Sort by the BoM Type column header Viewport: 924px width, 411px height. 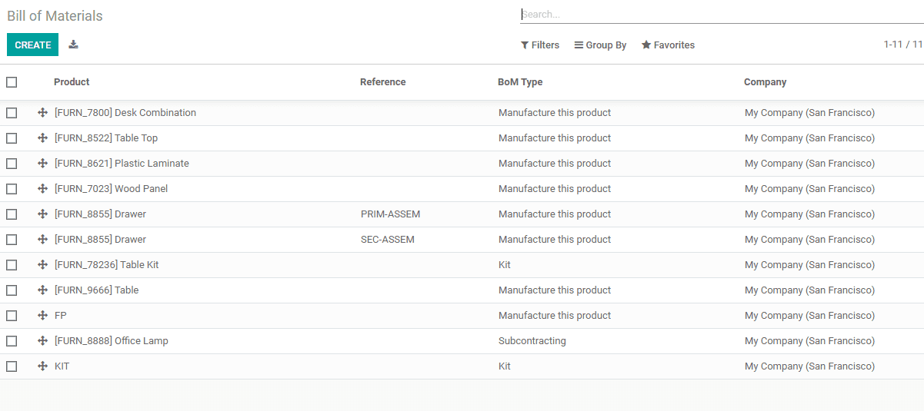tap(520, 82)
